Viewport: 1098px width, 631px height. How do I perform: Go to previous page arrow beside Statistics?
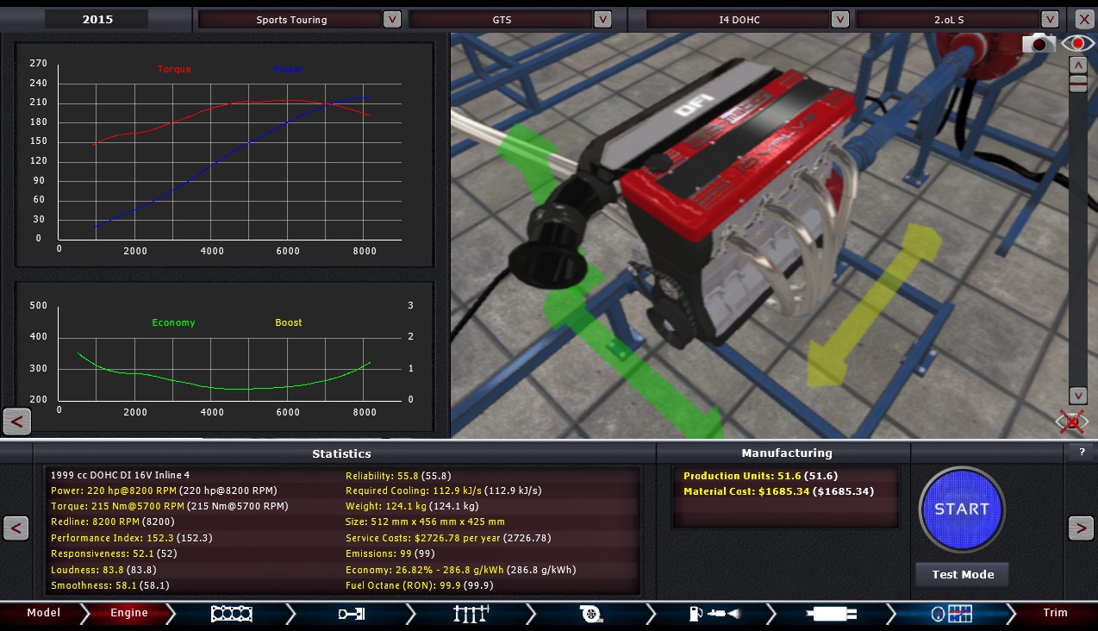16,528
